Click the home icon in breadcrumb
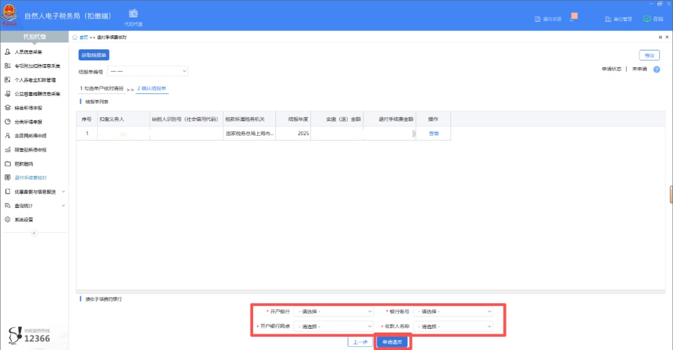This screenshot has width=673, height=350. [75, 38]
